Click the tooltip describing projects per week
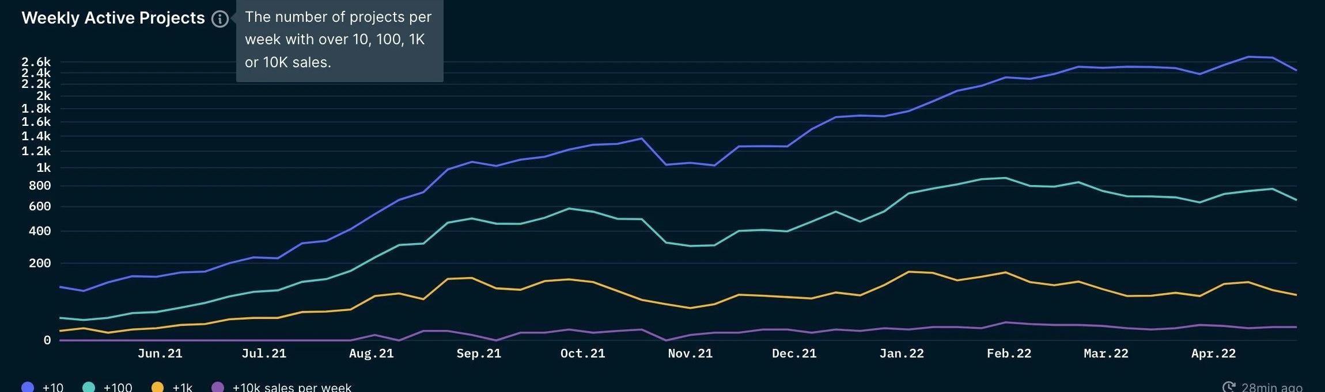 tap(339, 40)
